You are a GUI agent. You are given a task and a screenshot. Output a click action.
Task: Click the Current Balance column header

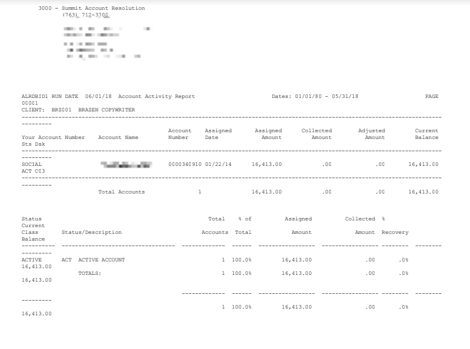426,134
